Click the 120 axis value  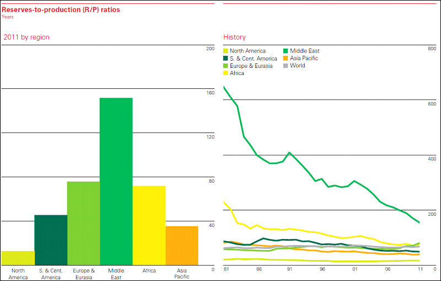[211, 137]
